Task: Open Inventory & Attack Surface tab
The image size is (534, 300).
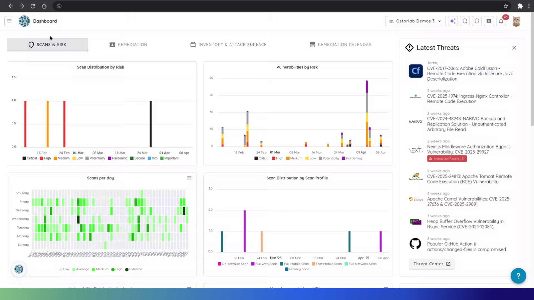Action: [228, 44]
